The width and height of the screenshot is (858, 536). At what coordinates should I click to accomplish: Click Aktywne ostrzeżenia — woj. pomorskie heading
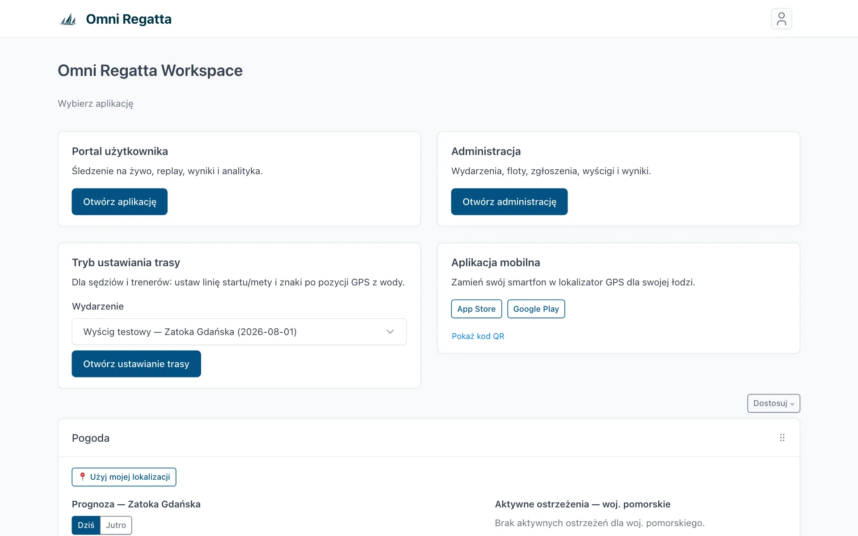583,504
